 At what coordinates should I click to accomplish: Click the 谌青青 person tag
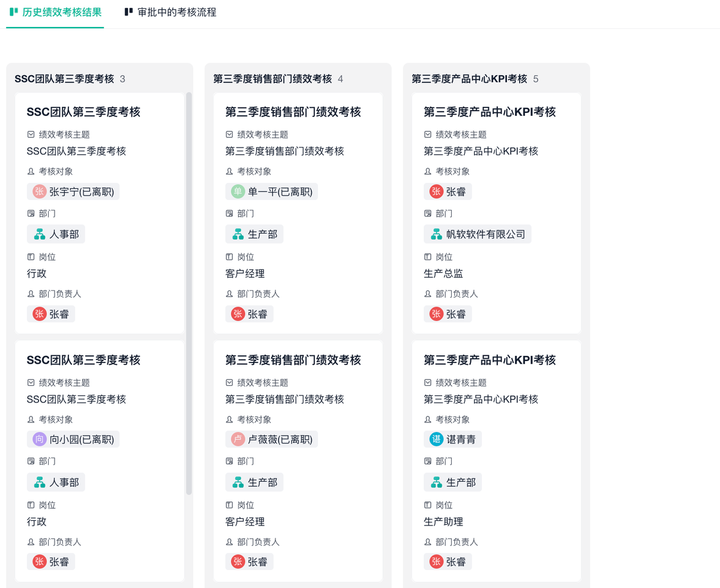tap(453, 439)
